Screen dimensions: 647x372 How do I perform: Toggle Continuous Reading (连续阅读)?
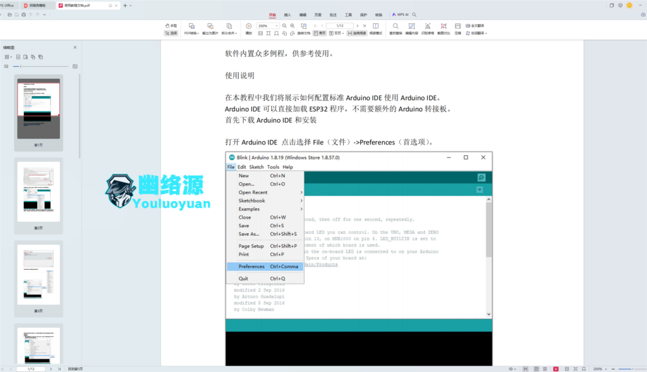click(357, 33)
